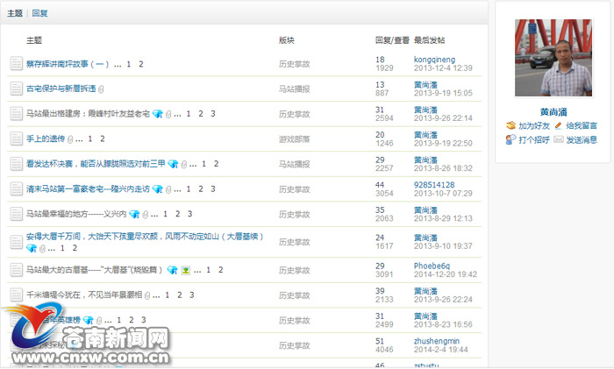The image size is (614, 369).
Task: Click the 打个招呼 greeting icon
Action: coord(511,139)
